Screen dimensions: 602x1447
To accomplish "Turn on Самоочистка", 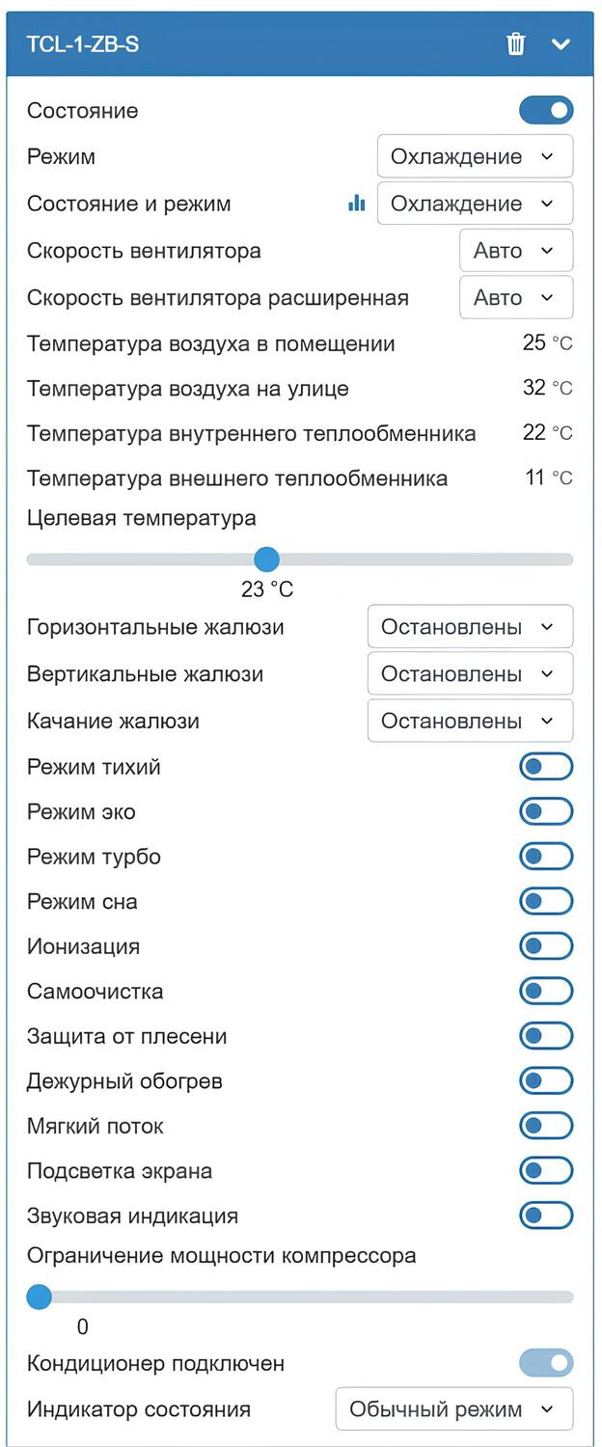I will tap(546, 990).
